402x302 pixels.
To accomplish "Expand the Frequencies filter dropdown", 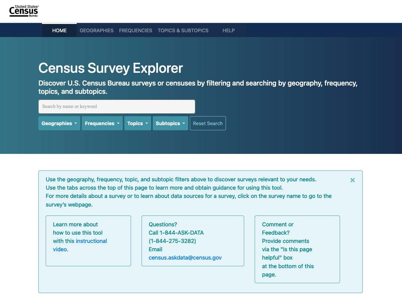I will click(102, 124).
